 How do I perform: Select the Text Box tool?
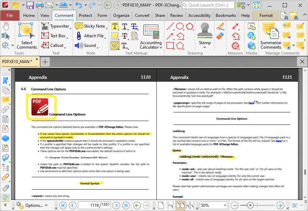54,36
